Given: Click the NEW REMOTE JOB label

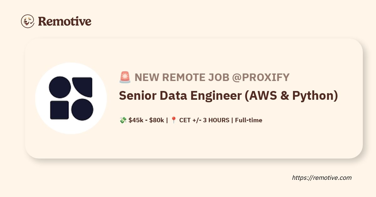Looking at the screenshot, I should 182,77.
